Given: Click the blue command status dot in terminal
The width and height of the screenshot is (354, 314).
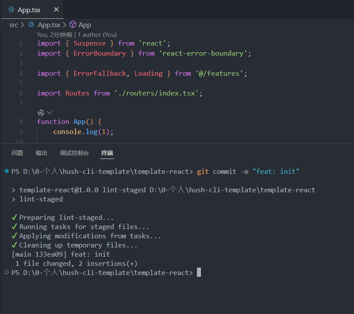Looking at the screenshot, I should pos(7,171).
